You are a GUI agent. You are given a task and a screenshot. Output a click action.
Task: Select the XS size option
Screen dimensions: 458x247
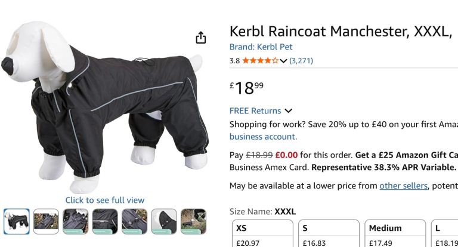point(262,233)
